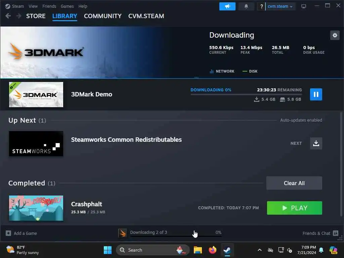Open the weather widget showing 82°F

23,250
